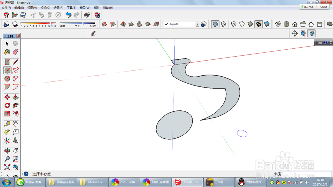Place a Section Plane
333x187 pixels.
pyautogui.click(x=295, y=33)
